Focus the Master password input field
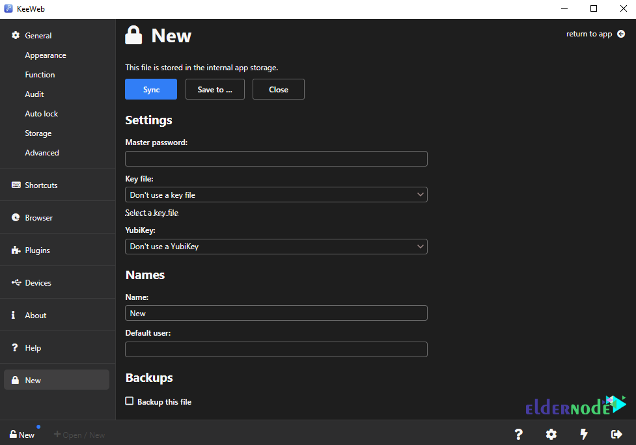636x445 pixels. pyautogui.click(x=276, y=159)
